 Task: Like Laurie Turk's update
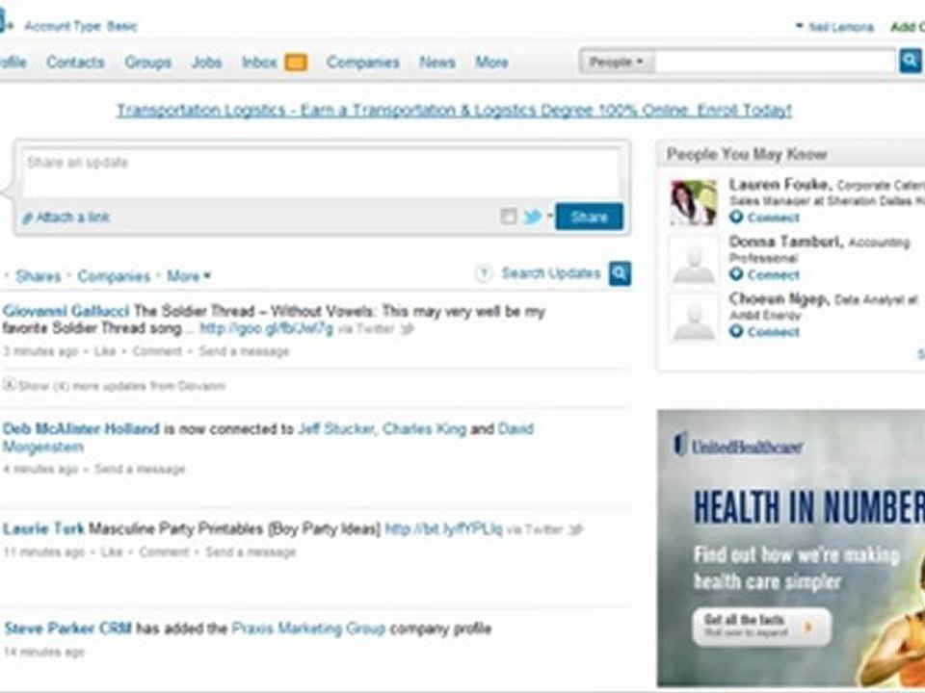pyautogui.click(x=112, y=552)
